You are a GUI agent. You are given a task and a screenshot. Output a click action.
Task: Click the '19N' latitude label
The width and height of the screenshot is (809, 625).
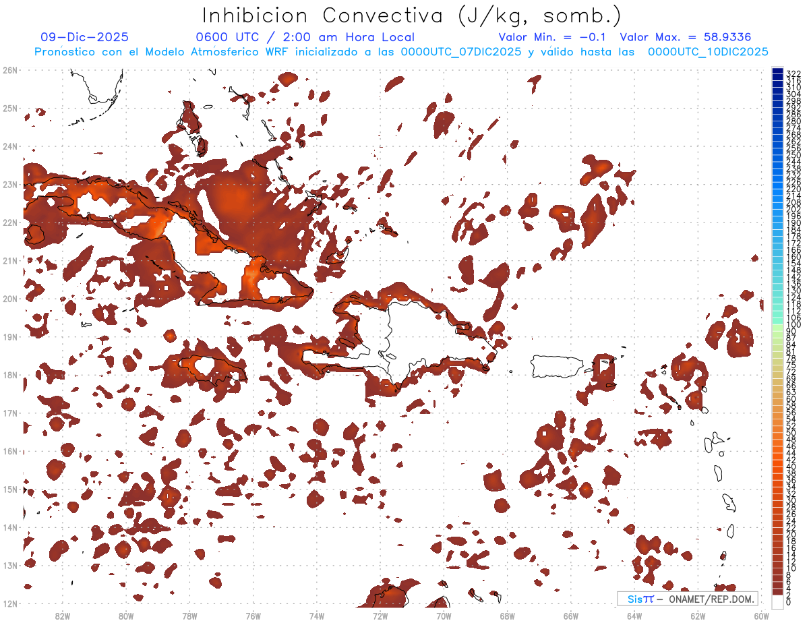(10, 336)
